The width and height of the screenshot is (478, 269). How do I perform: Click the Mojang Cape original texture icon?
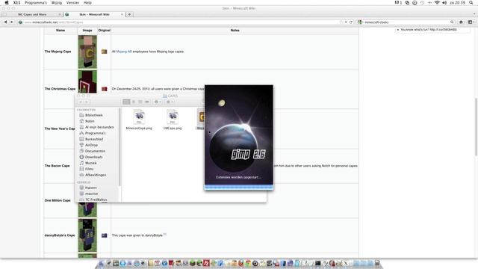pyautogui.click(x=105, y=52)
